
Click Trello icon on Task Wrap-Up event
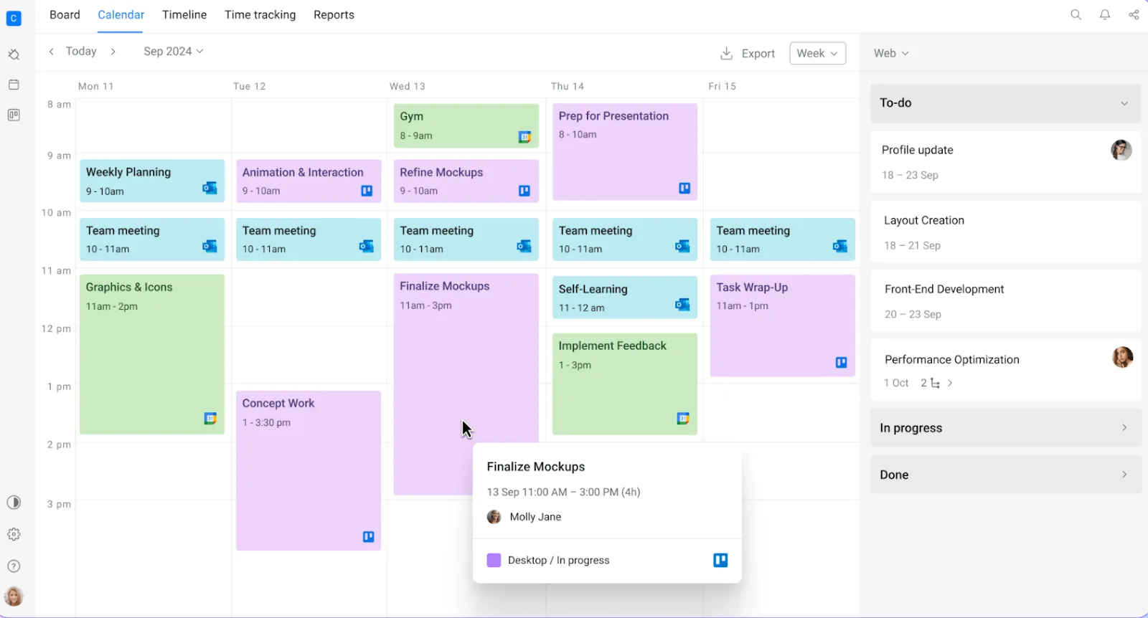[842, 363]
